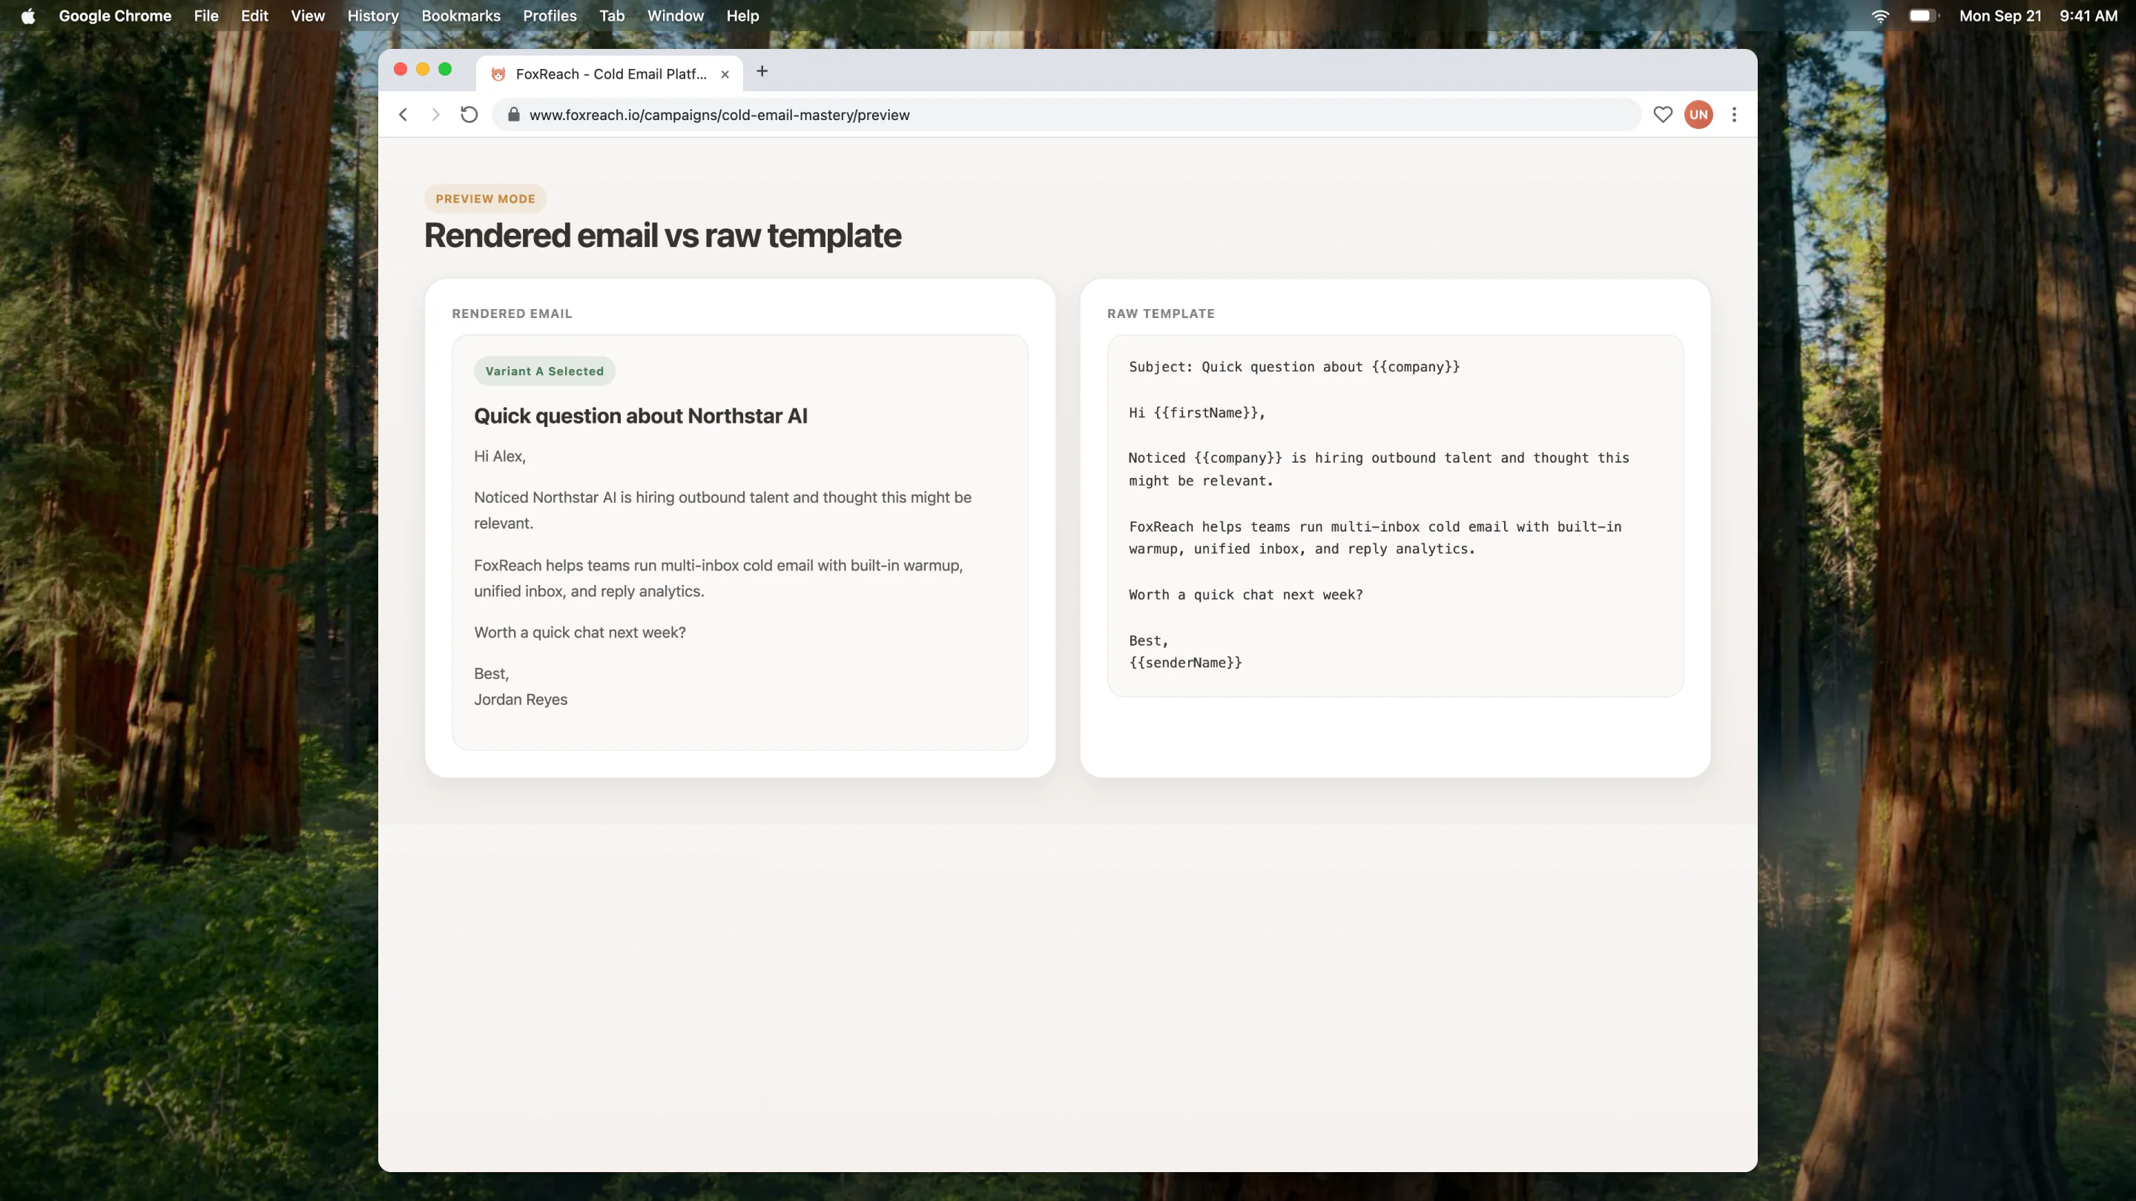2136x1201 pixels.
Task: Click the Wi-Fi status icon
Action: click(x=1880, y=16)
